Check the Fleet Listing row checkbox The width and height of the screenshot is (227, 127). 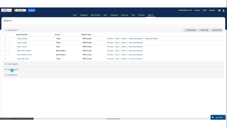9,46
